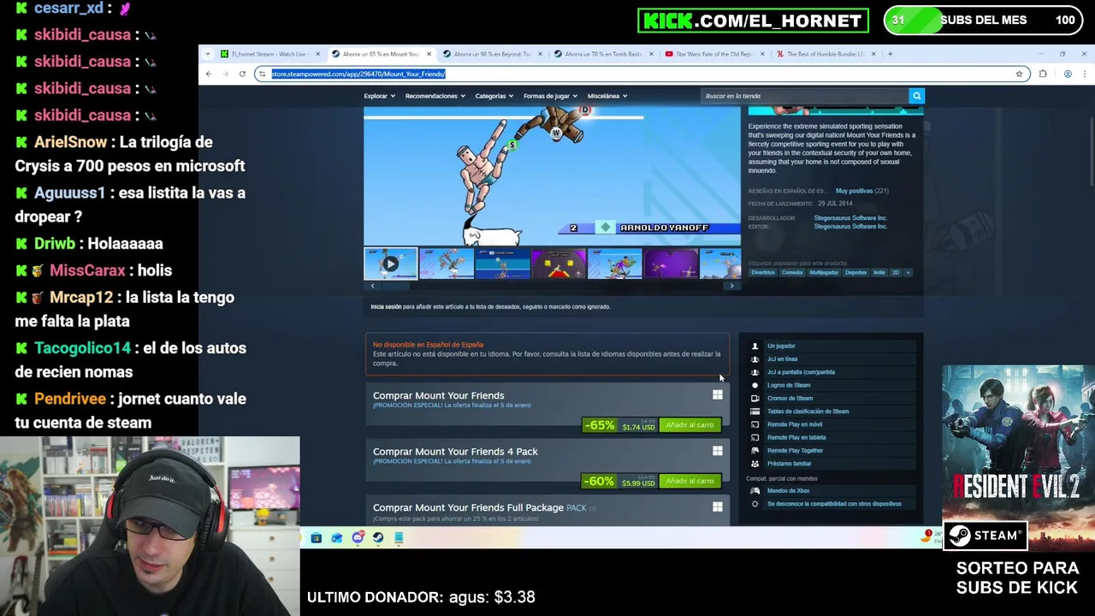Focus the Buscar en la tienda field
This screenshot has width=1095, height=616.
[x=804, y=96]
